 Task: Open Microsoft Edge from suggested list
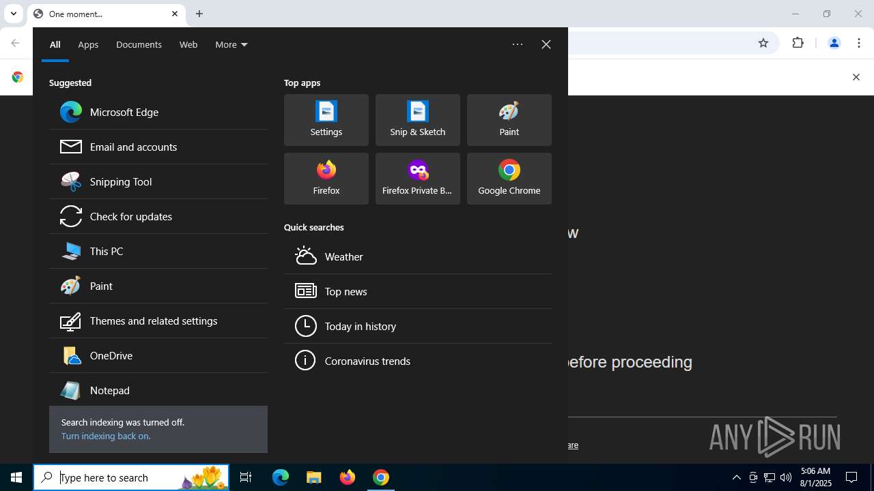click(158, 112)
